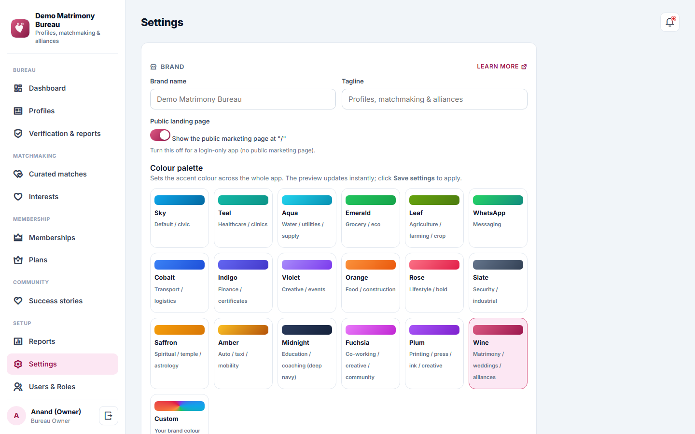
Task: Select the Midnight Education palette
Action: [307, 353]
